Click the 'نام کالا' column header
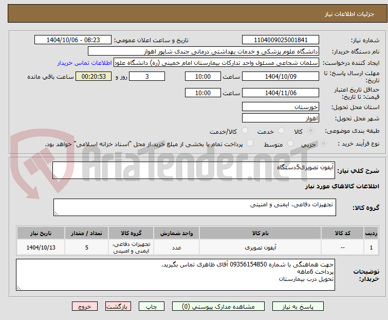The width and height of the screenshot is (388, 320). tap(261, 233)
